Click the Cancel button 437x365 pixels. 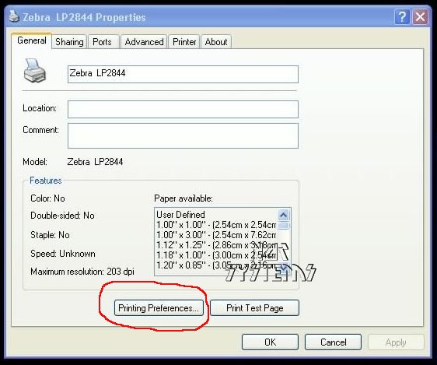pyautogui.click(x=333, y=342)
